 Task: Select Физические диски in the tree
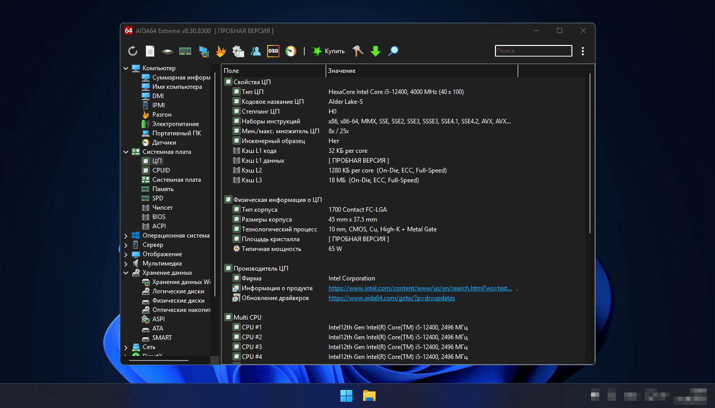point(173,301)
